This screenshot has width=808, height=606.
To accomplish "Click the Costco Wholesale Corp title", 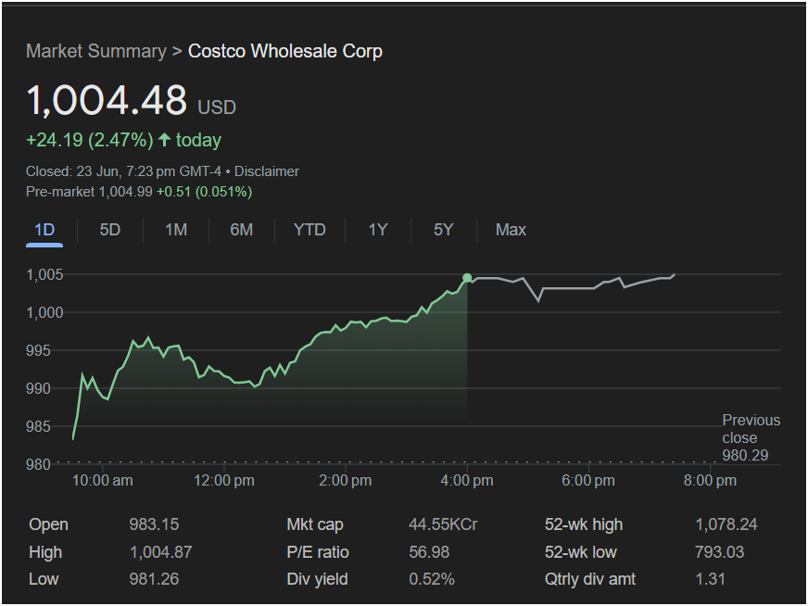I will click(x=285, y=51).
